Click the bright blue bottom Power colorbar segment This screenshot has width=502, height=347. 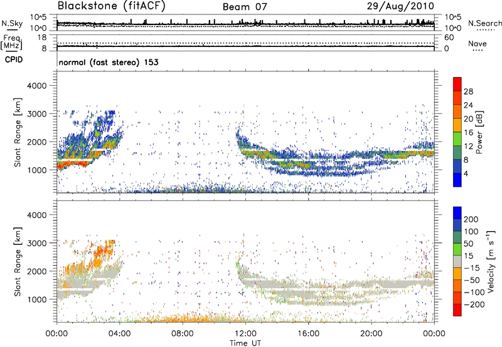[x=457, y=180]
